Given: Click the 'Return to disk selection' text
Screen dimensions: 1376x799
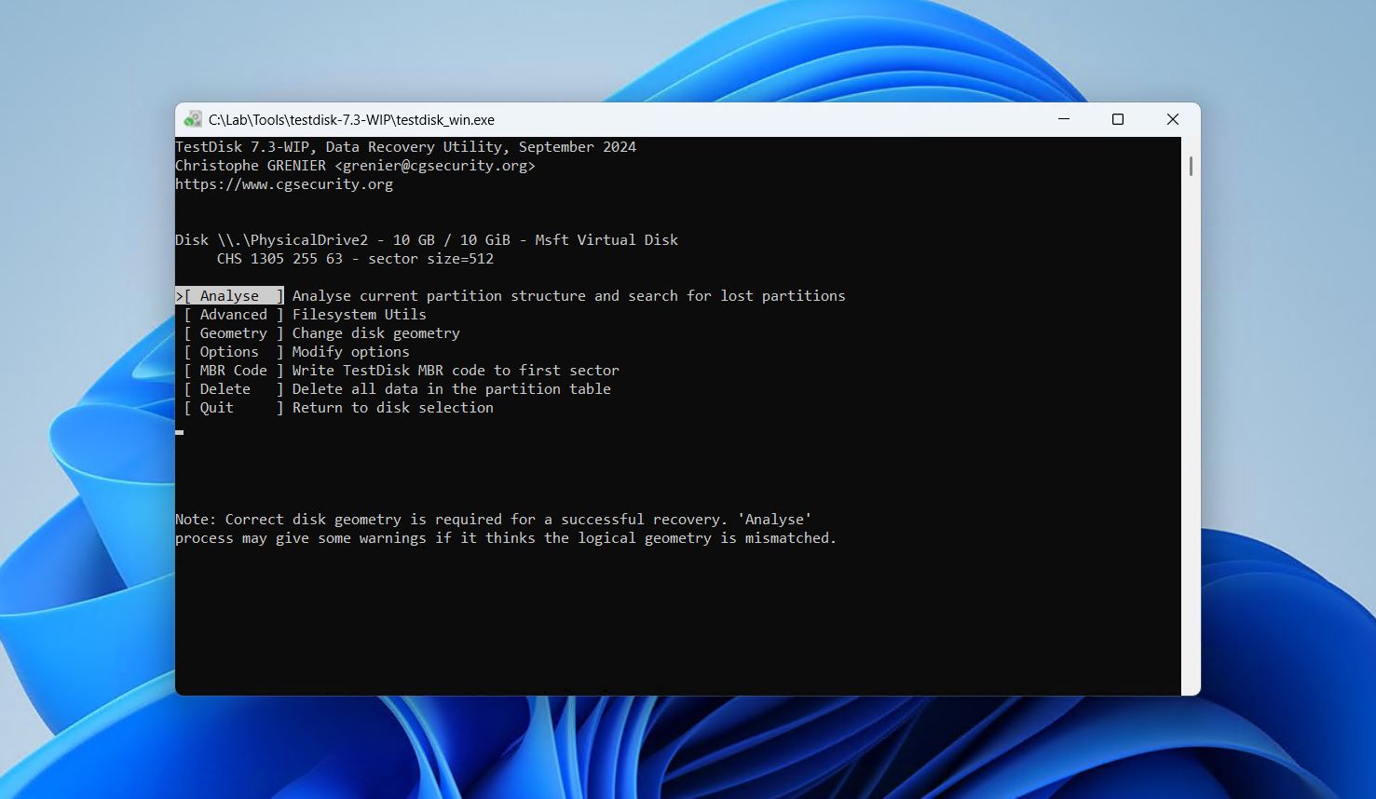Looking at the screenshot, I should [x=392, y=407].
